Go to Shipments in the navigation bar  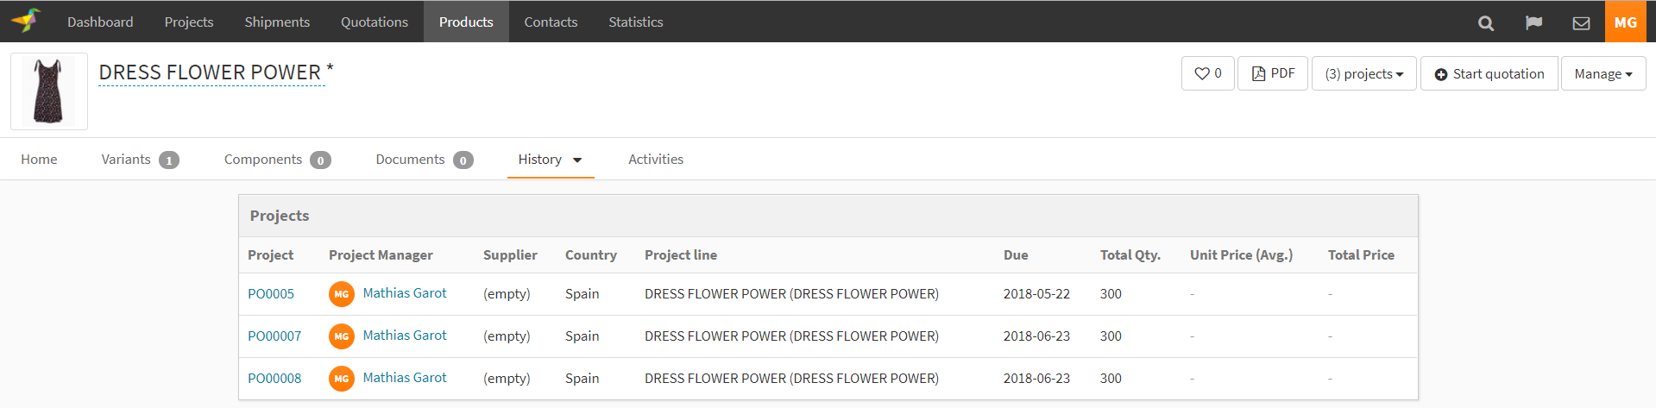point(277,22)
